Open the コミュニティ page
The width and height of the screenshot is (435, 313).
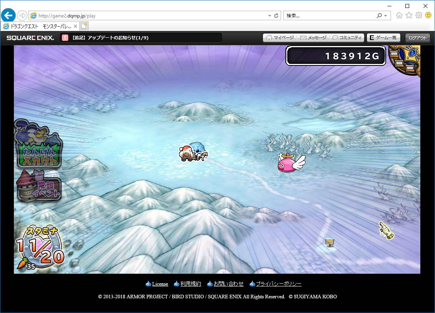tap(347, 38)
